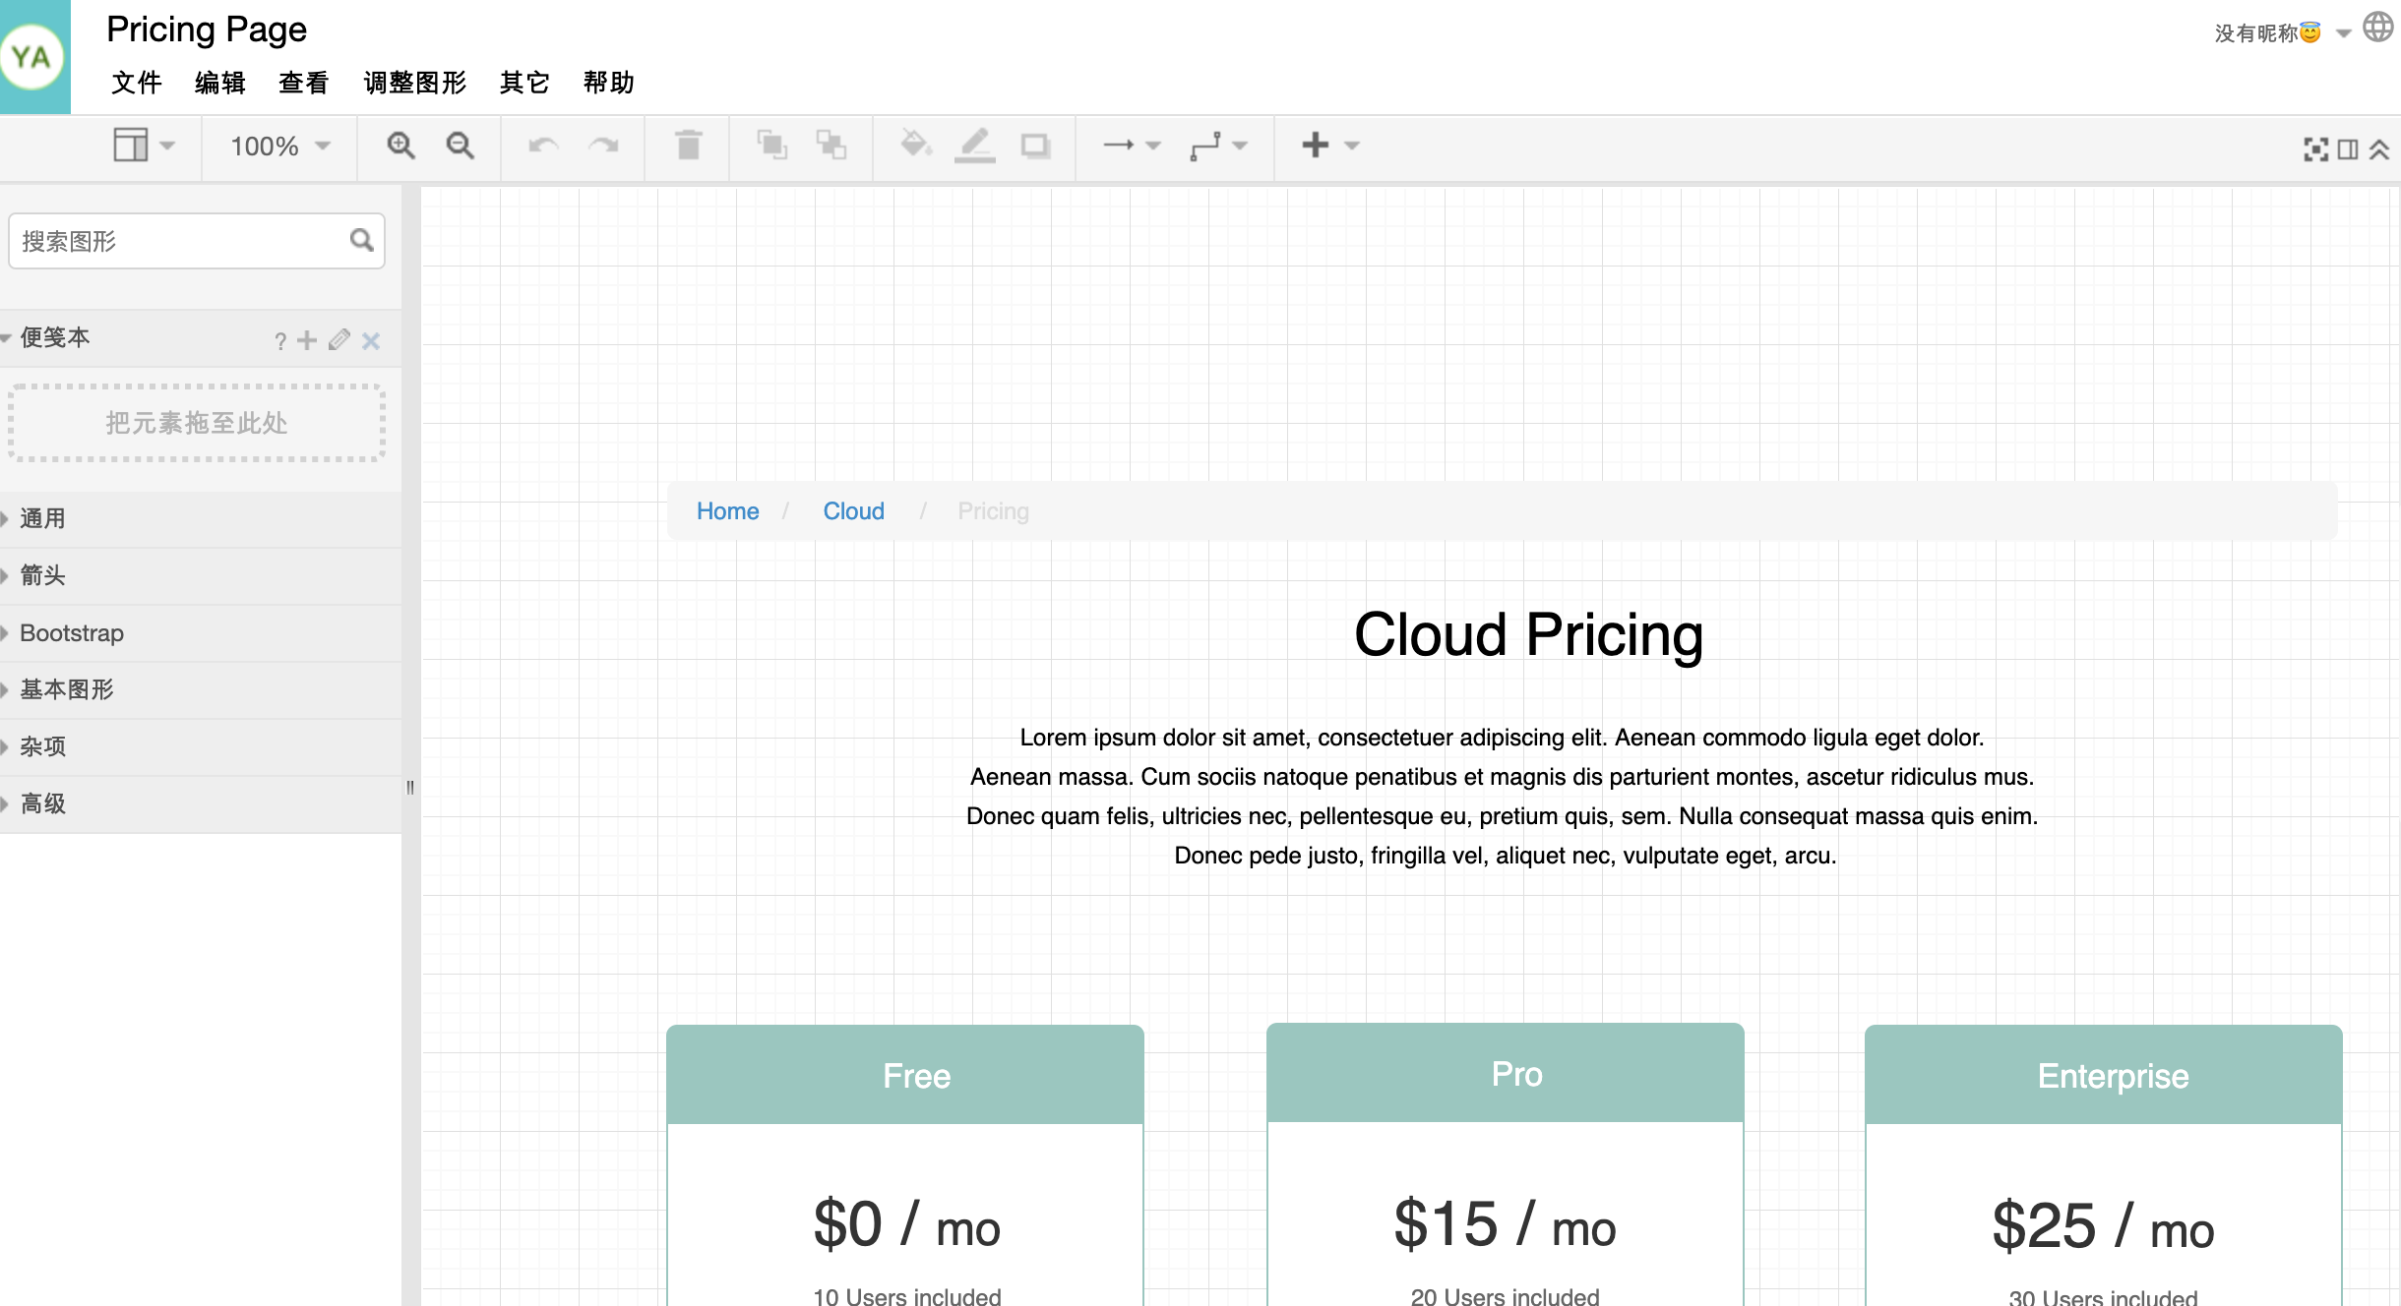Image resolution: width=2401 pixels, height=1306 pixels.
Task: Toggle fullscreen editing mode
Action: [2315, 147]
